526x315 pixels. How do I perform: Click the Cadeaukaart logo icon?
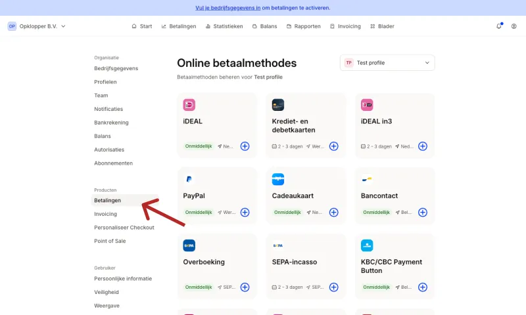[x=278, y=179]
